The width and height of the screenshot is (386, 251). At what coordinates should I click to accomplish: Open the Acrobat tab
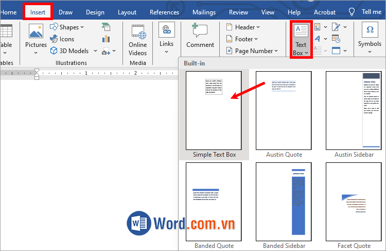324,12
